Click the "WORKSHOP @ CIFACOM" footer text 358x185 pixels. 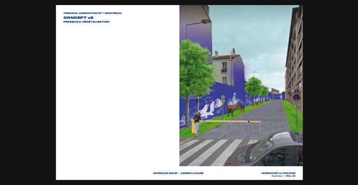pyautogui.click(x=278, y=173)
